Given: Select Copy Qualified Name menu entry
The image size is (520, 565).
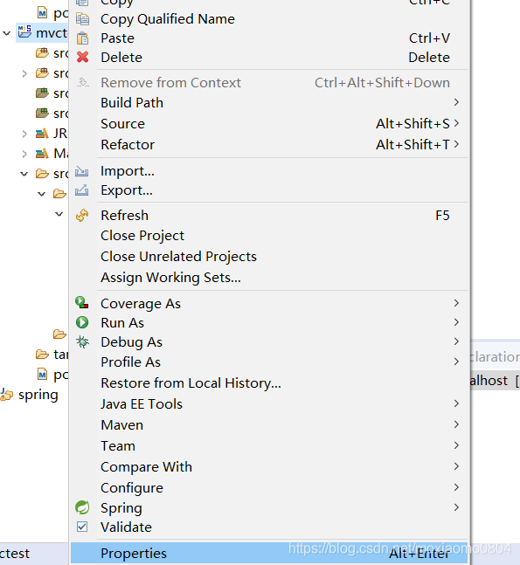Looking at the screenshot, I should (269, 18).
